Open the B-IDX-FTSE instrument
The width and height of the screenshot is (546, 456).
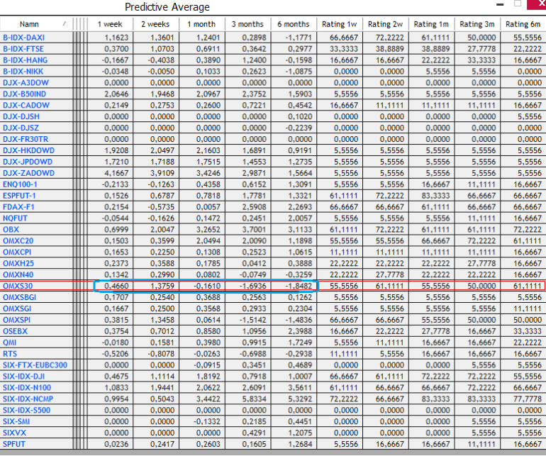(x=23, y=49)
